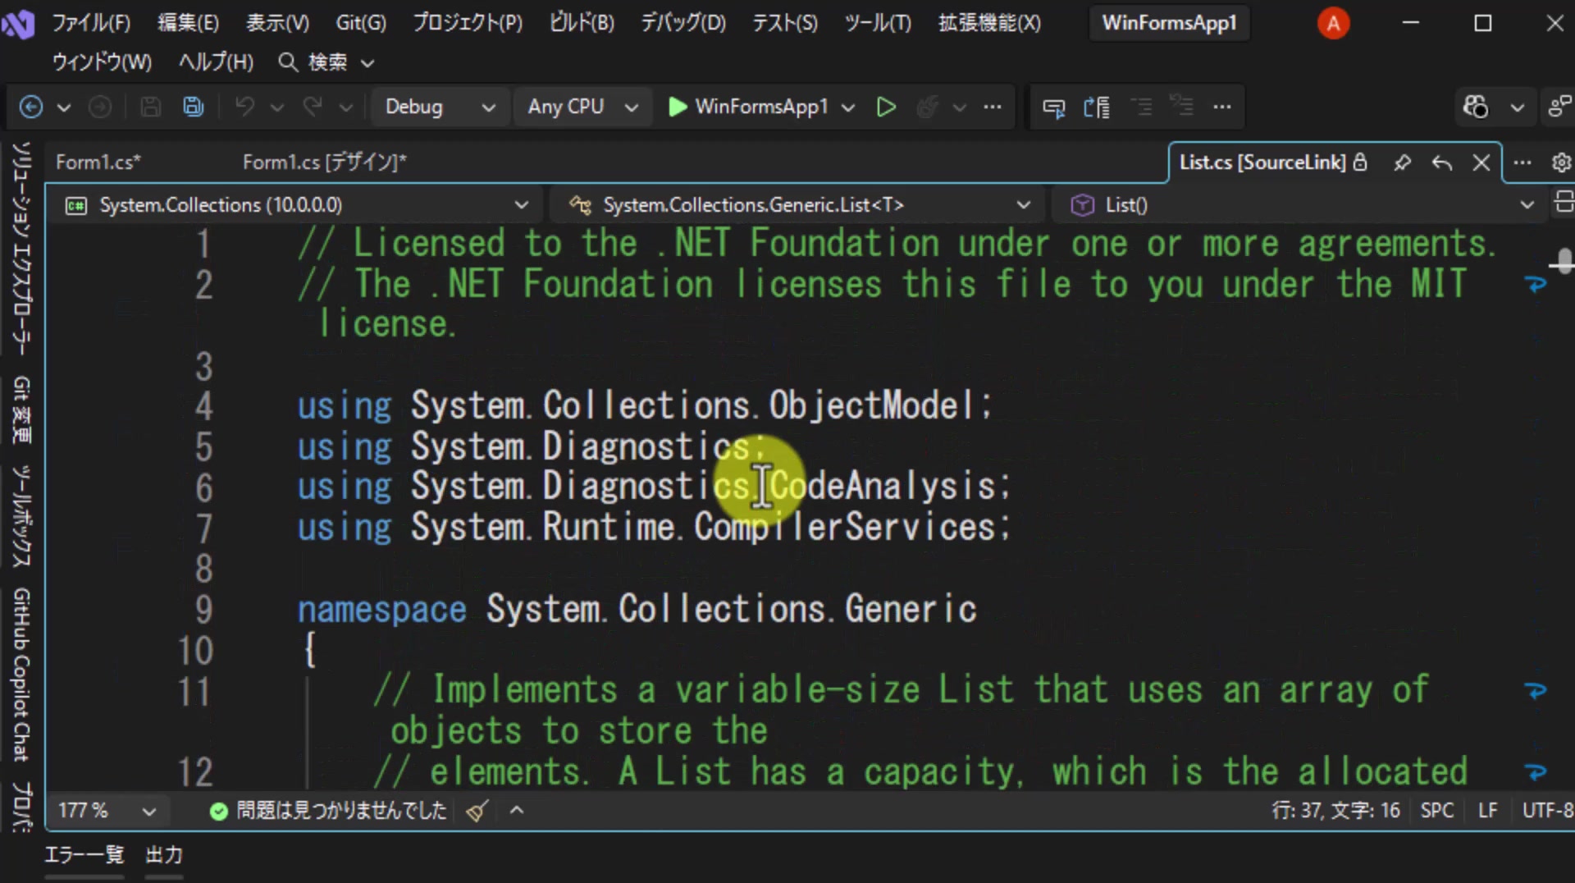This screenshot has width=1575, height=883.
Task: Click the toolbar overflow dots after Hot Reload
Action: click(x=993, y=107)
